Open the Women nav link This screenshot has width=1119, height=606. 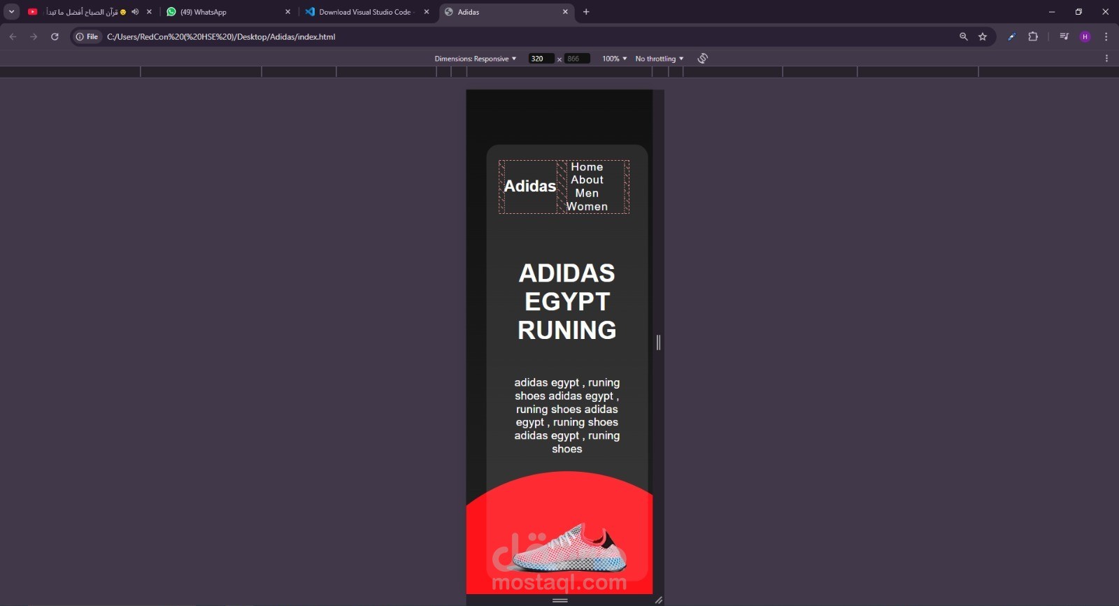tap(587, 206)
